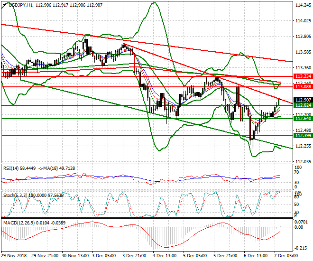Select the red 113.234 price level label

(x=303, y=76)
